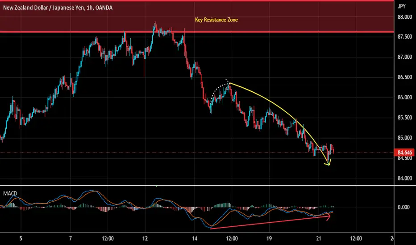Click date label 5 on time axis

tap(21, 239)
